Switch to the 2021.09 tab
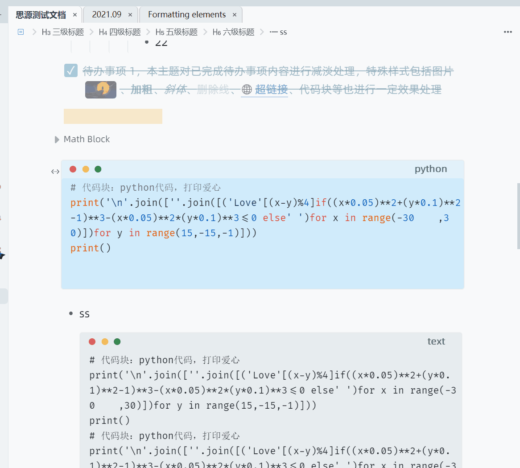Screen dimensions: 520x468 point(107,14)
